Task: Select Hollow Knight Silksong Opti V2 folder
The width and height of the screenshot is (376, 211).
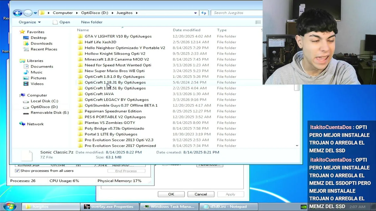Action: (115, 54)
